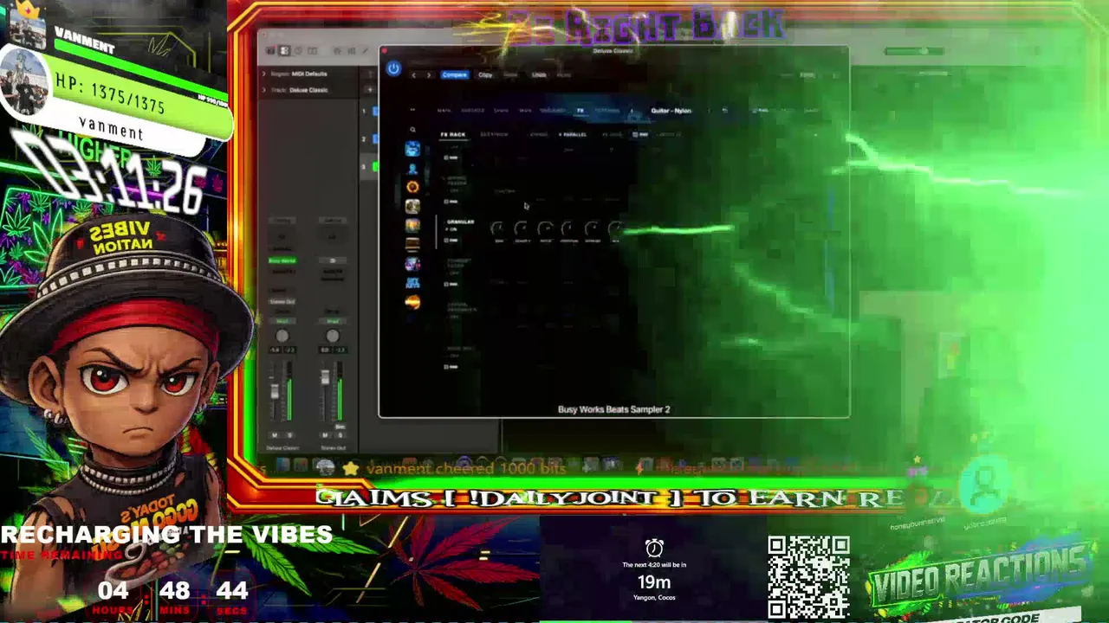Open the sampler's search magnifier icon
Viewport: 1109px width, 623px height.
click(x=412, y=130)
